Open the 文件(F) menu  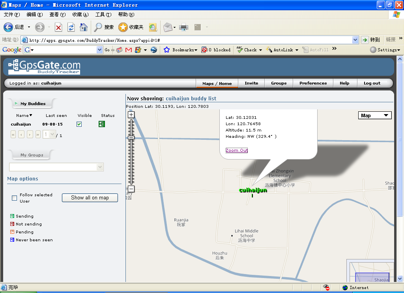[12, 15]
